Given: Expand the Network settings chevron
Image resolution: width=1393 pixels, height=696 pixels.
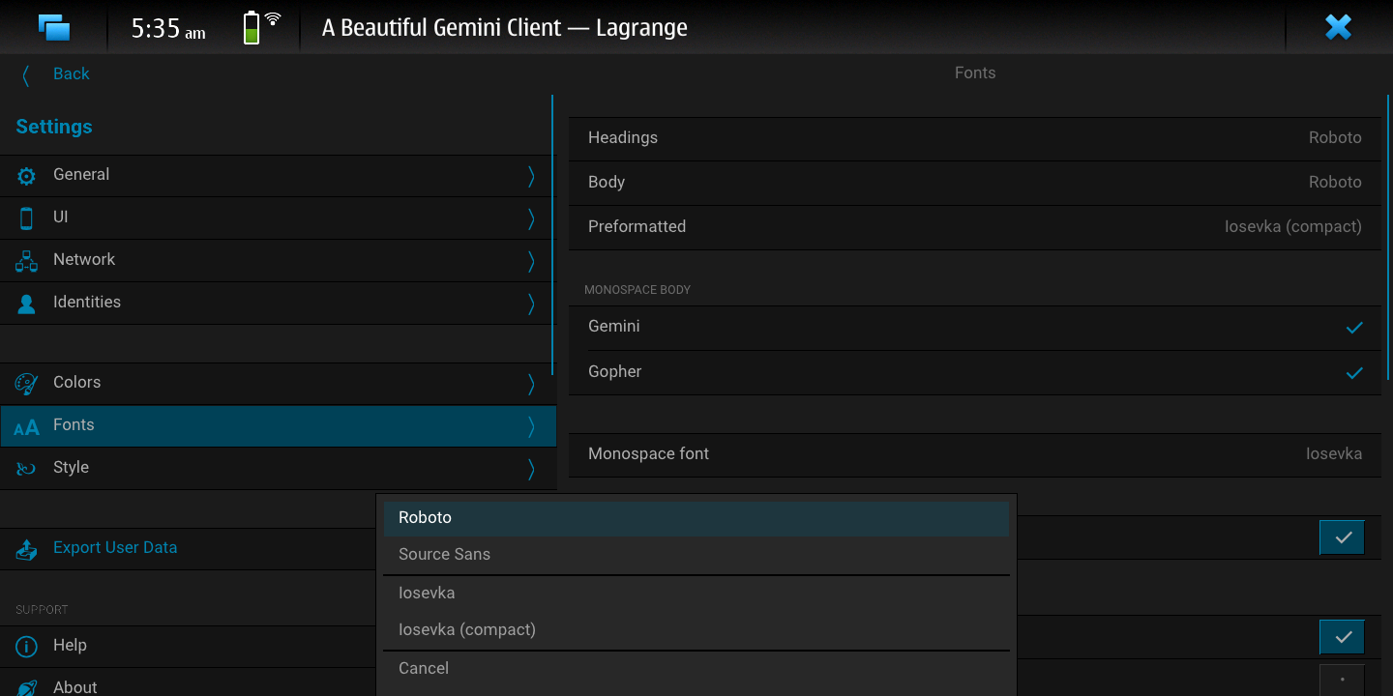Looking at the screenshot, I should coord(530,261).
